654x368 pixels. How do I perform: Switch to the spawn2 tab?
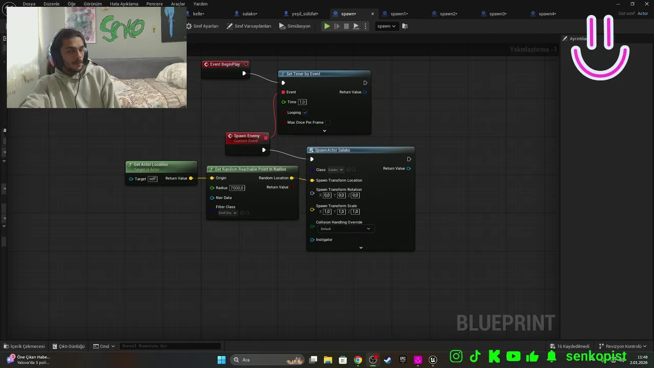point(448,14)
